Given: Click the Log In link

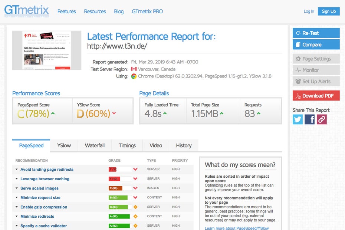Looking at the screenshot, I should (x=309, y=11).
